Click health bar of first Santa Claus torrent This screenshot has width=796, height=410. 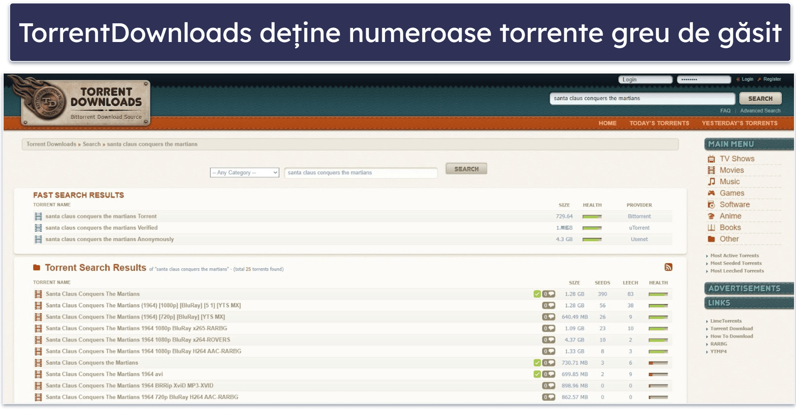[658, 294]
